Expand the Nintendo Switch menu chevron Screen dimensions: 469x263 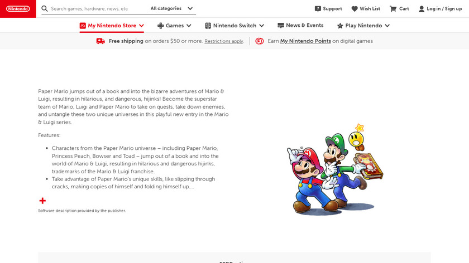[x=261, y=26]
